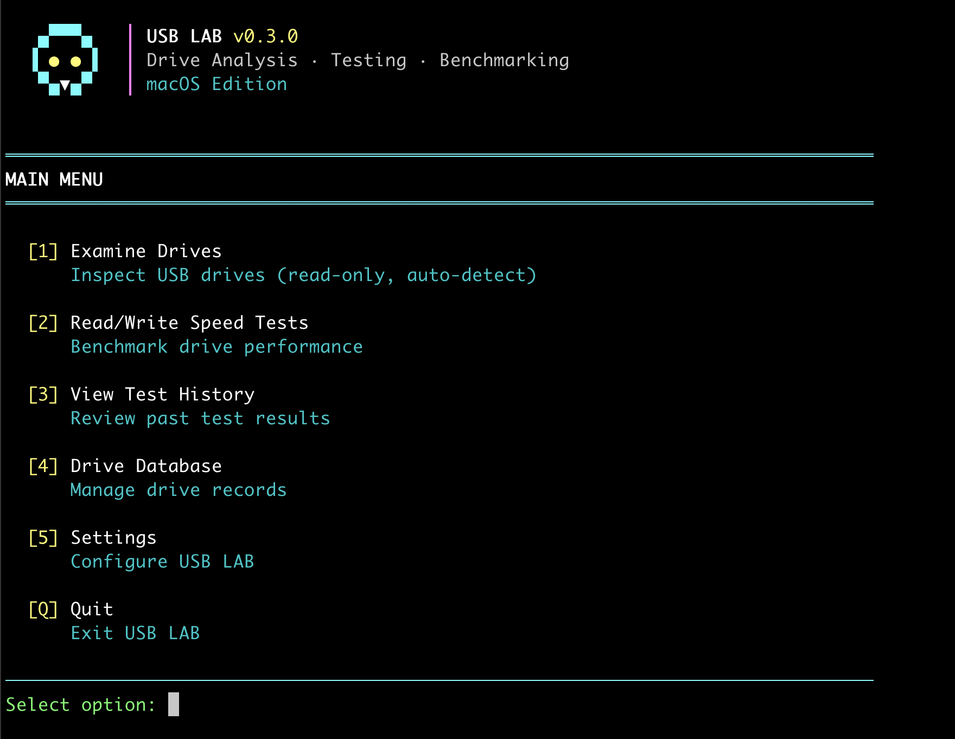The image size is (955, 739).
Task: Click the macOS Edition subtitle
Action: (x=217, y=84)
